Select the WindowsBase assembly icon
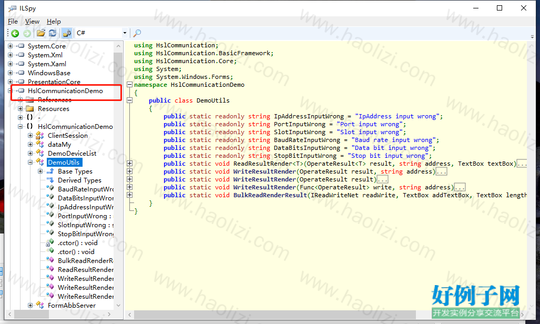The width and height of the screenshot is (540, 324). [x=21, y=73]
